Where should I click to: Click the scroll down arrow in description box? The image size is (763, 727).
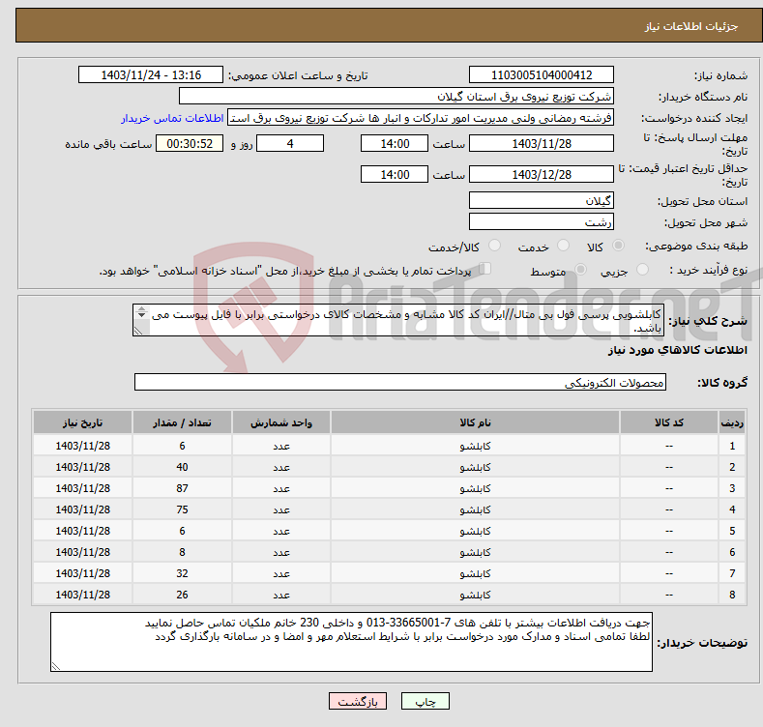tap(141, 315)
